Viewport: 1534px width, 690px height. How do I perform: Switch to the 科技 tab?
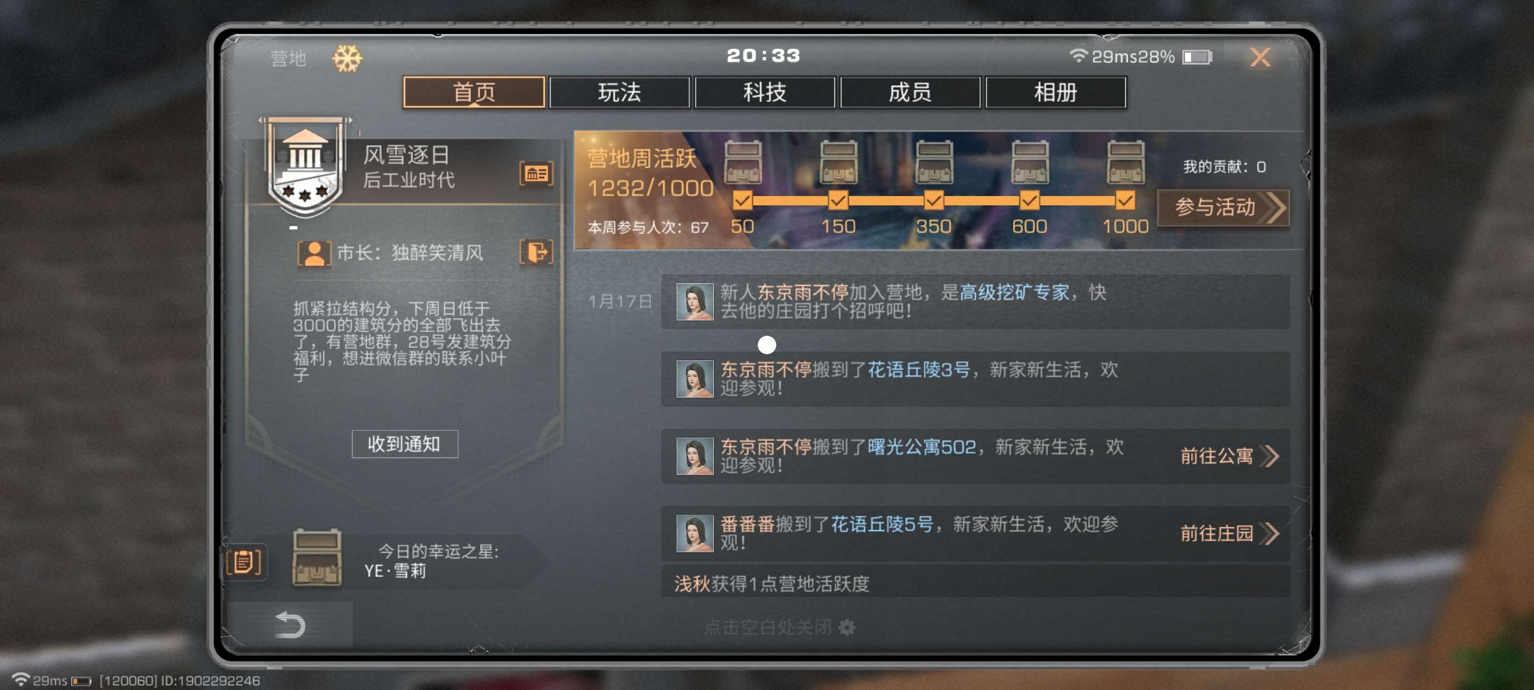[765, 93]
